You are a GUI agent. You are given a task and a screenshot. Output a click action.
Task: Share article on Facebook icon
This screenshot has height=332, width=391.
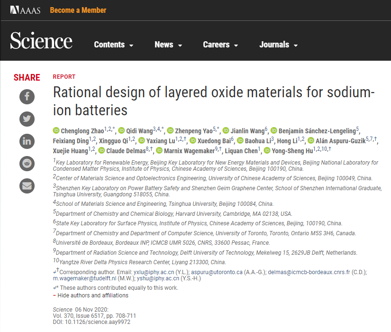[x=27, y=97]
